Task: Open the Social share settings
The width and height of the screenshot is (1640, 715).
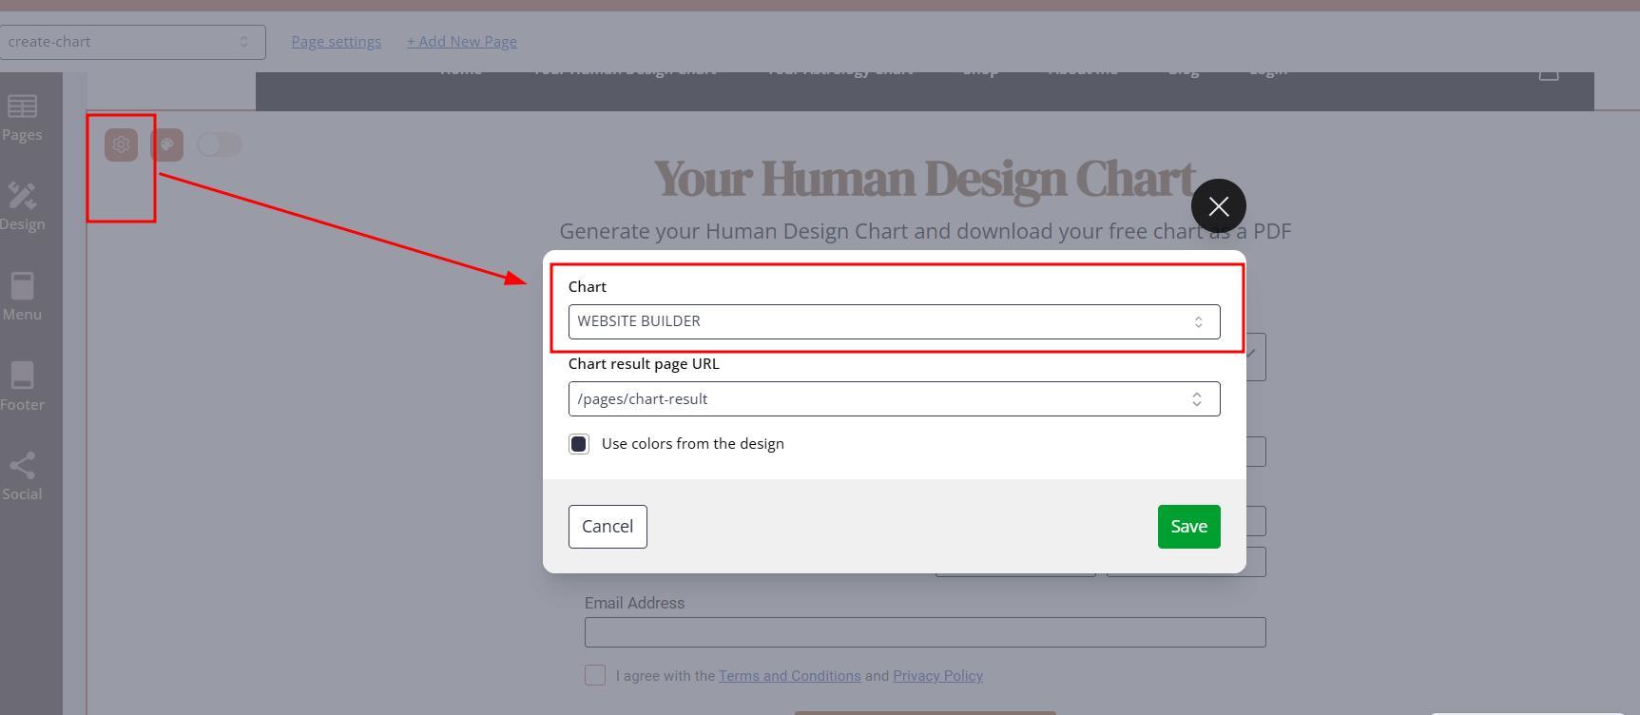Action: pyautogui.click(x=22, y=475)
